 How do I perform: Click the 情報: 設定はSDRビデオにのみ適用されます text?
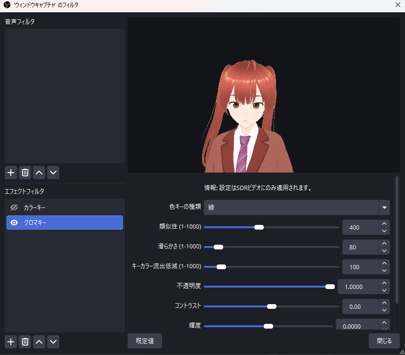[x=258, y=188]
